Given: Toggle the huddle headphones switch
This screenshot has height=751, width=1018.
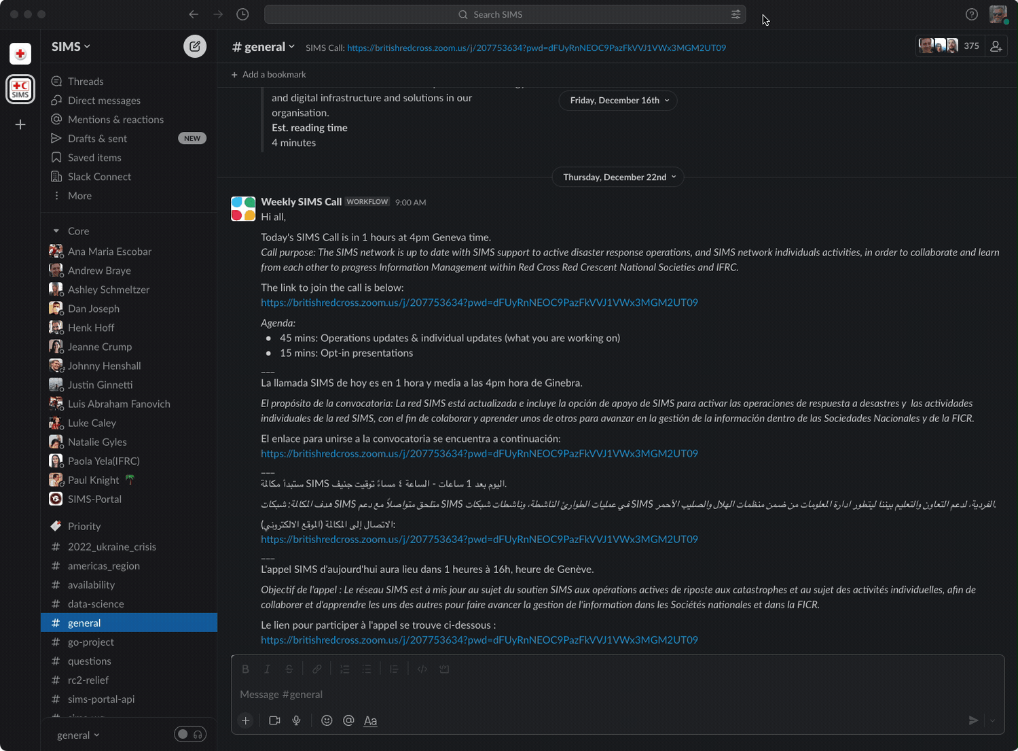Looking at the screenshot, I should coord(190,734).
